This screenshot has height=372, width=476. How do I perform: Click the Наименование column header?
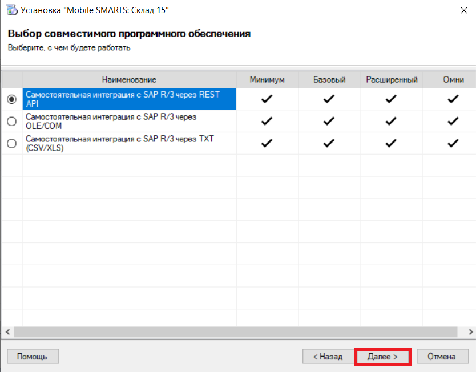pos(130,79)
